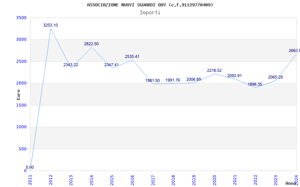This screenshot has height=187, width=300.
Task: Click the 2014 year tick label
Action: [91, 179]
